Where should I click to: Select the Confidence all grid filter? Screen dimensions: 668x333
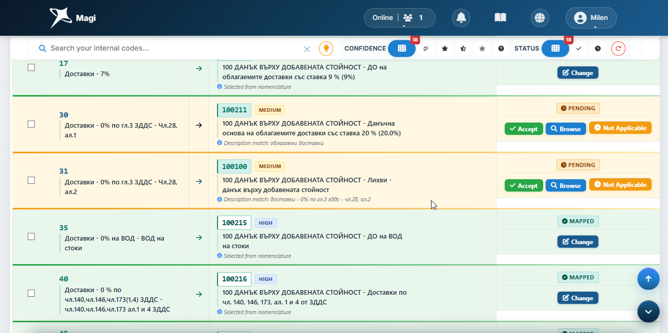click(402, 49)
